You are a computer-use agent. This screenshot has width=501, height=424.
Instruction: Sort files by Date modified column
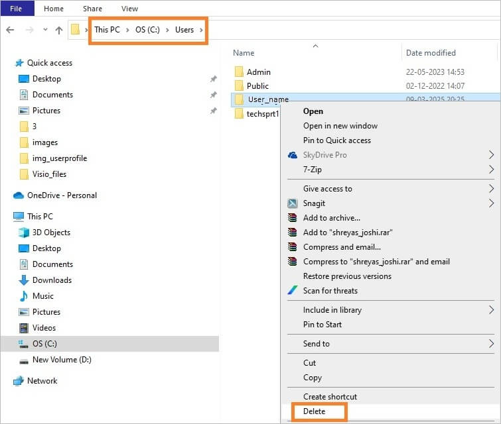[431, 53]
